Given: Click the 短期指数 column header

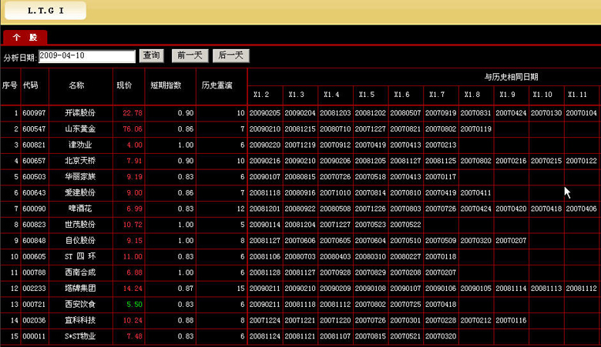Looking at the screenshot, I should (x=166, y=85).
